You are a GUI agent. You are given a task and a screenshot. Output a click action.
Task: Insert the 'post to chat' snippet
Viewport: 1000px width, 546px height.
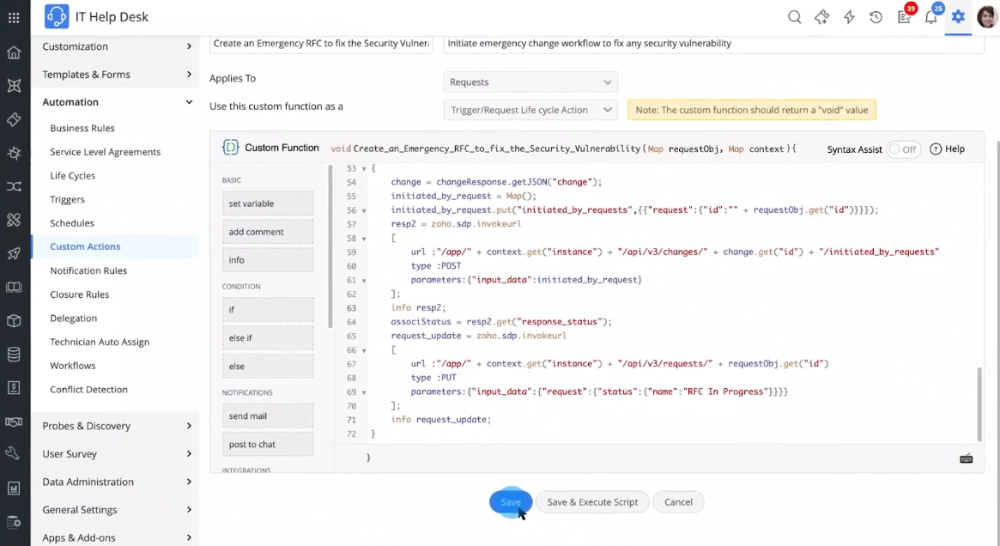(x=268, y=444)
